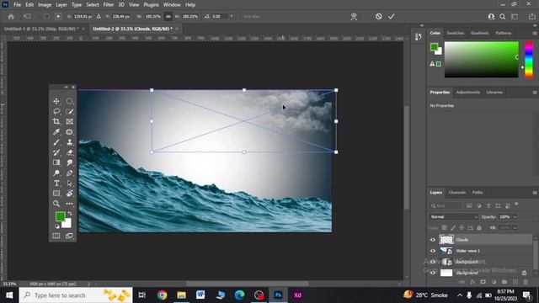
Task: Select the Crop tool
Action: click(x=56, y=121)
